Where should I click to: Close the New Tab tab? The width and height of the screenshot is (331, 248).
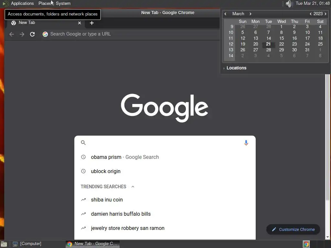[80, 23]
